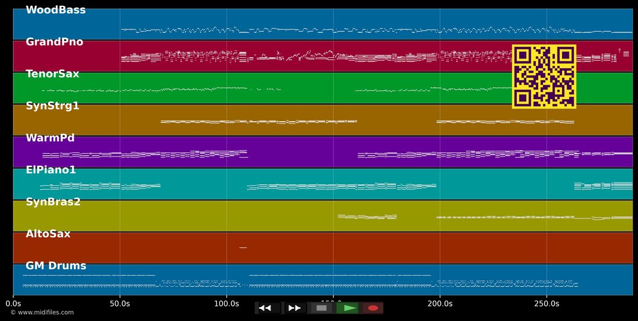Click the 0.0s time axis label
The width and height of the screenshot is (638, 321).
[x=14, y=304]
